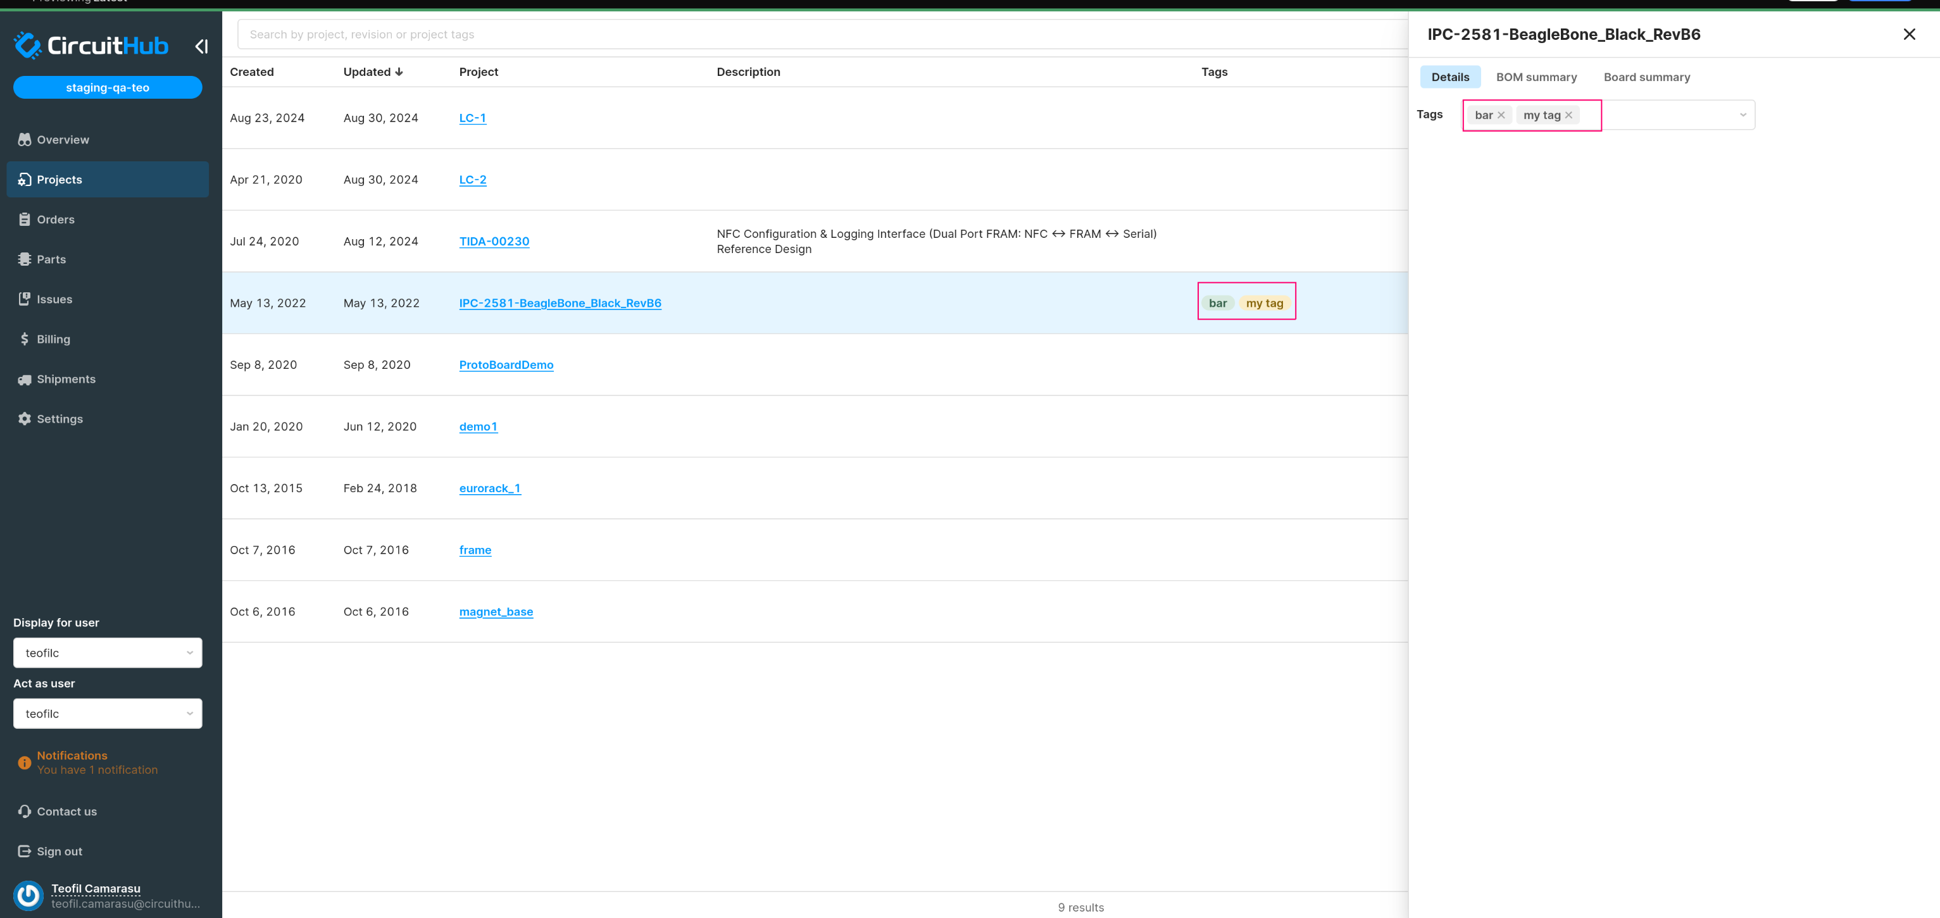The height and width of the screenshot is (918, 1940).
Task: Open the Shipments page
Action: [x=66, y=378]
